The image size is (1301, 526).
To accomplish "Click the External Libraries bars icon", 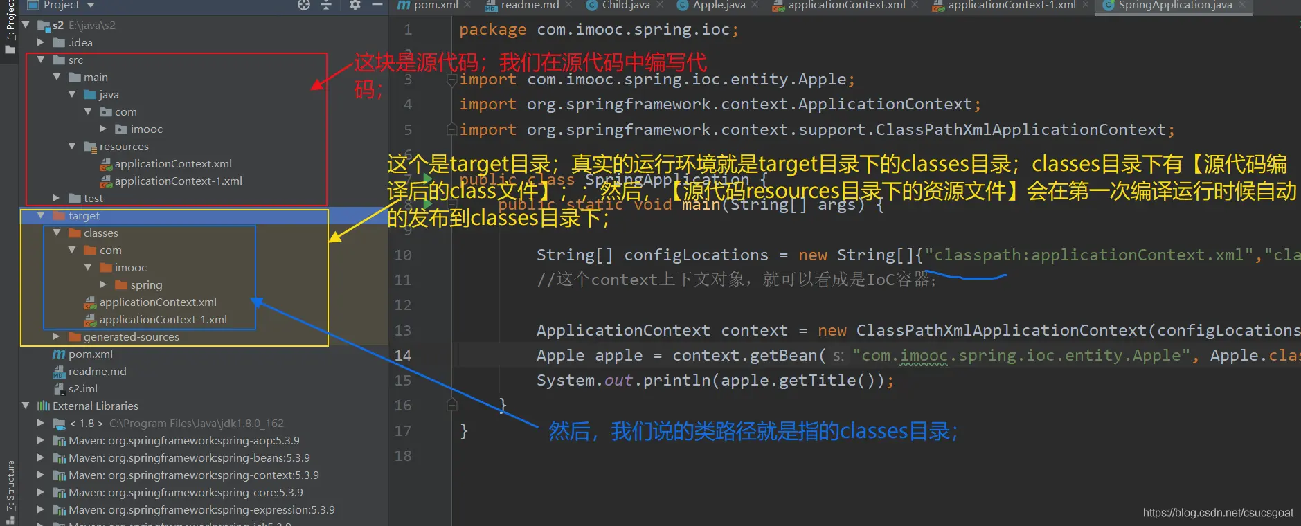I will click(x=44, y=406).
